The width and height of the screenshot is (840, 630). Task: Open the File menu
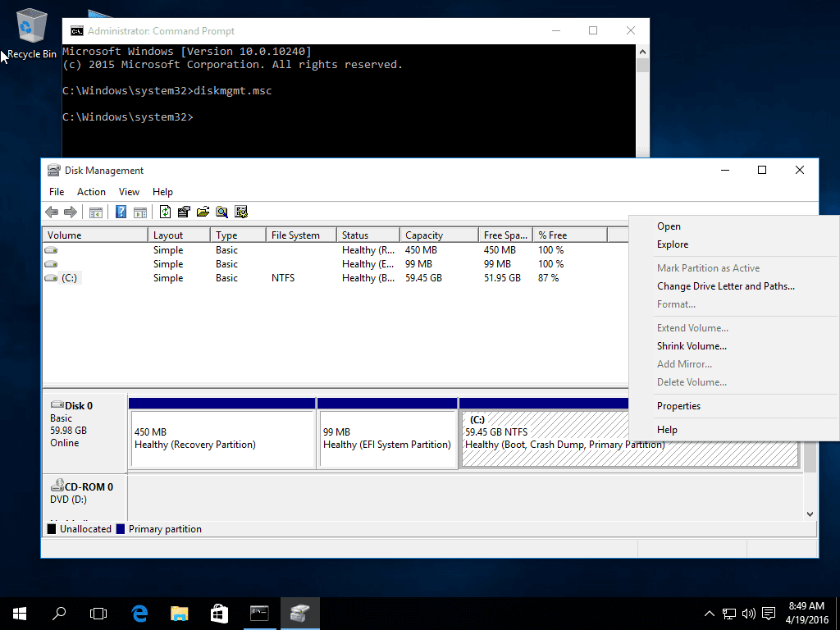pyautogui.click(x=57, y=192)
